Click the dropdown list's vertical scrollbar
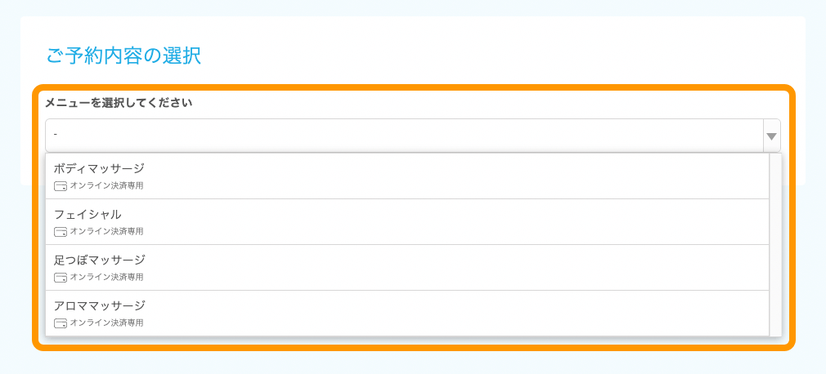 click(x=775, y=245)
